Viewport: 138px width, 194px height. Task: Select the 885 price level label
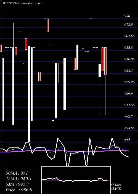point(127,139)
